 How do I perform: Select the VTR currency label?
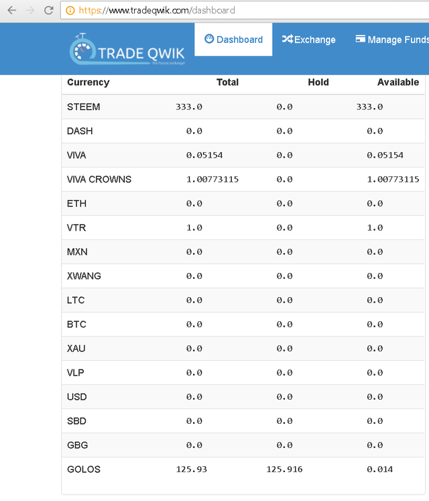pyautogui.click(x=76, y=228)
